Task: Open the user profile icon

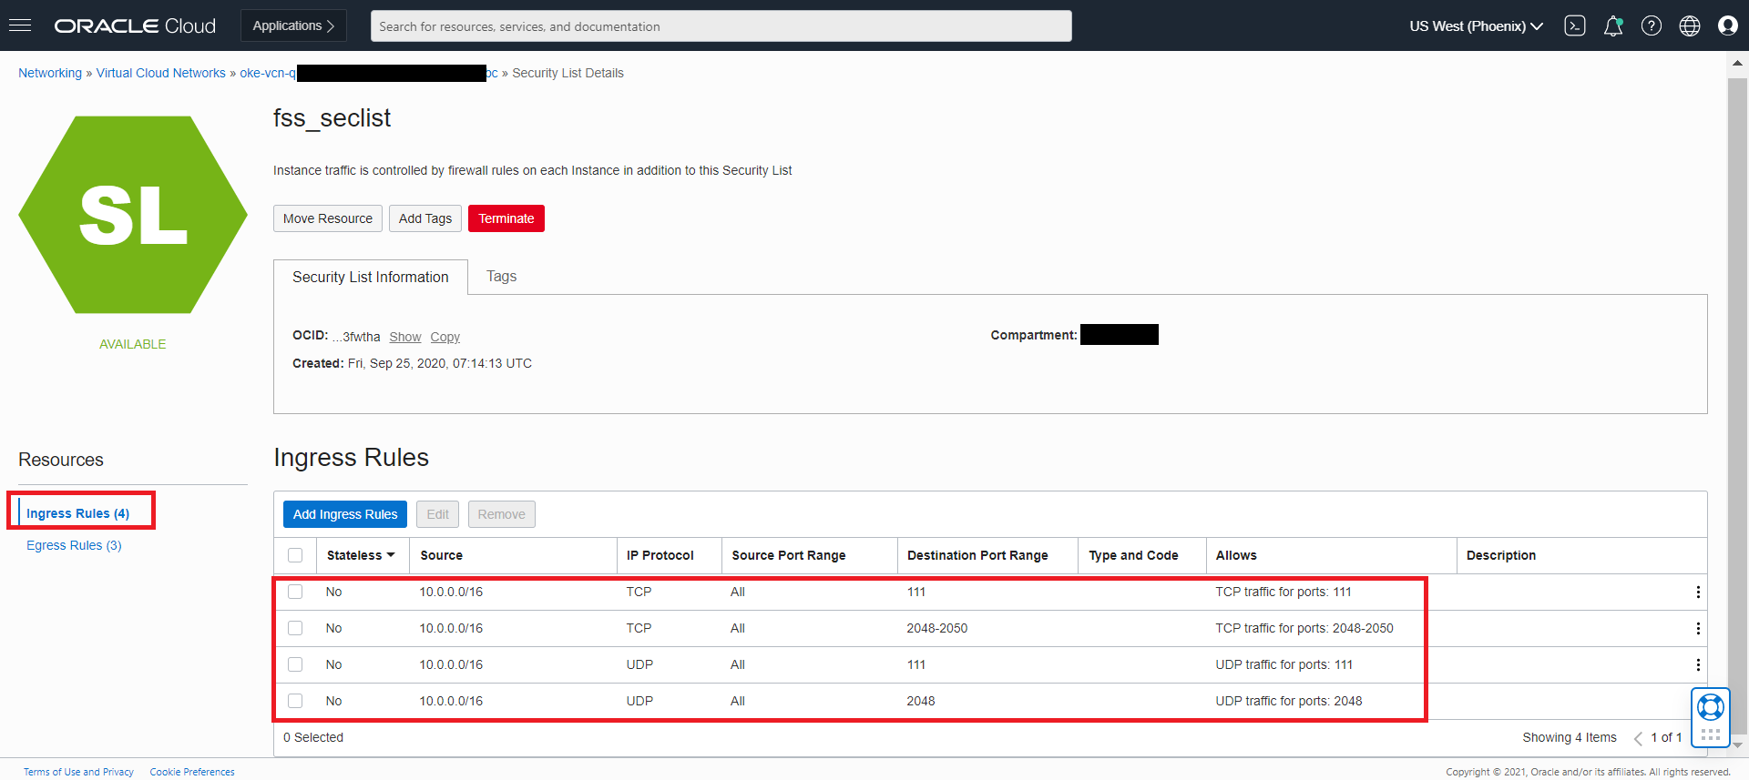Action: click(1728, 25)
